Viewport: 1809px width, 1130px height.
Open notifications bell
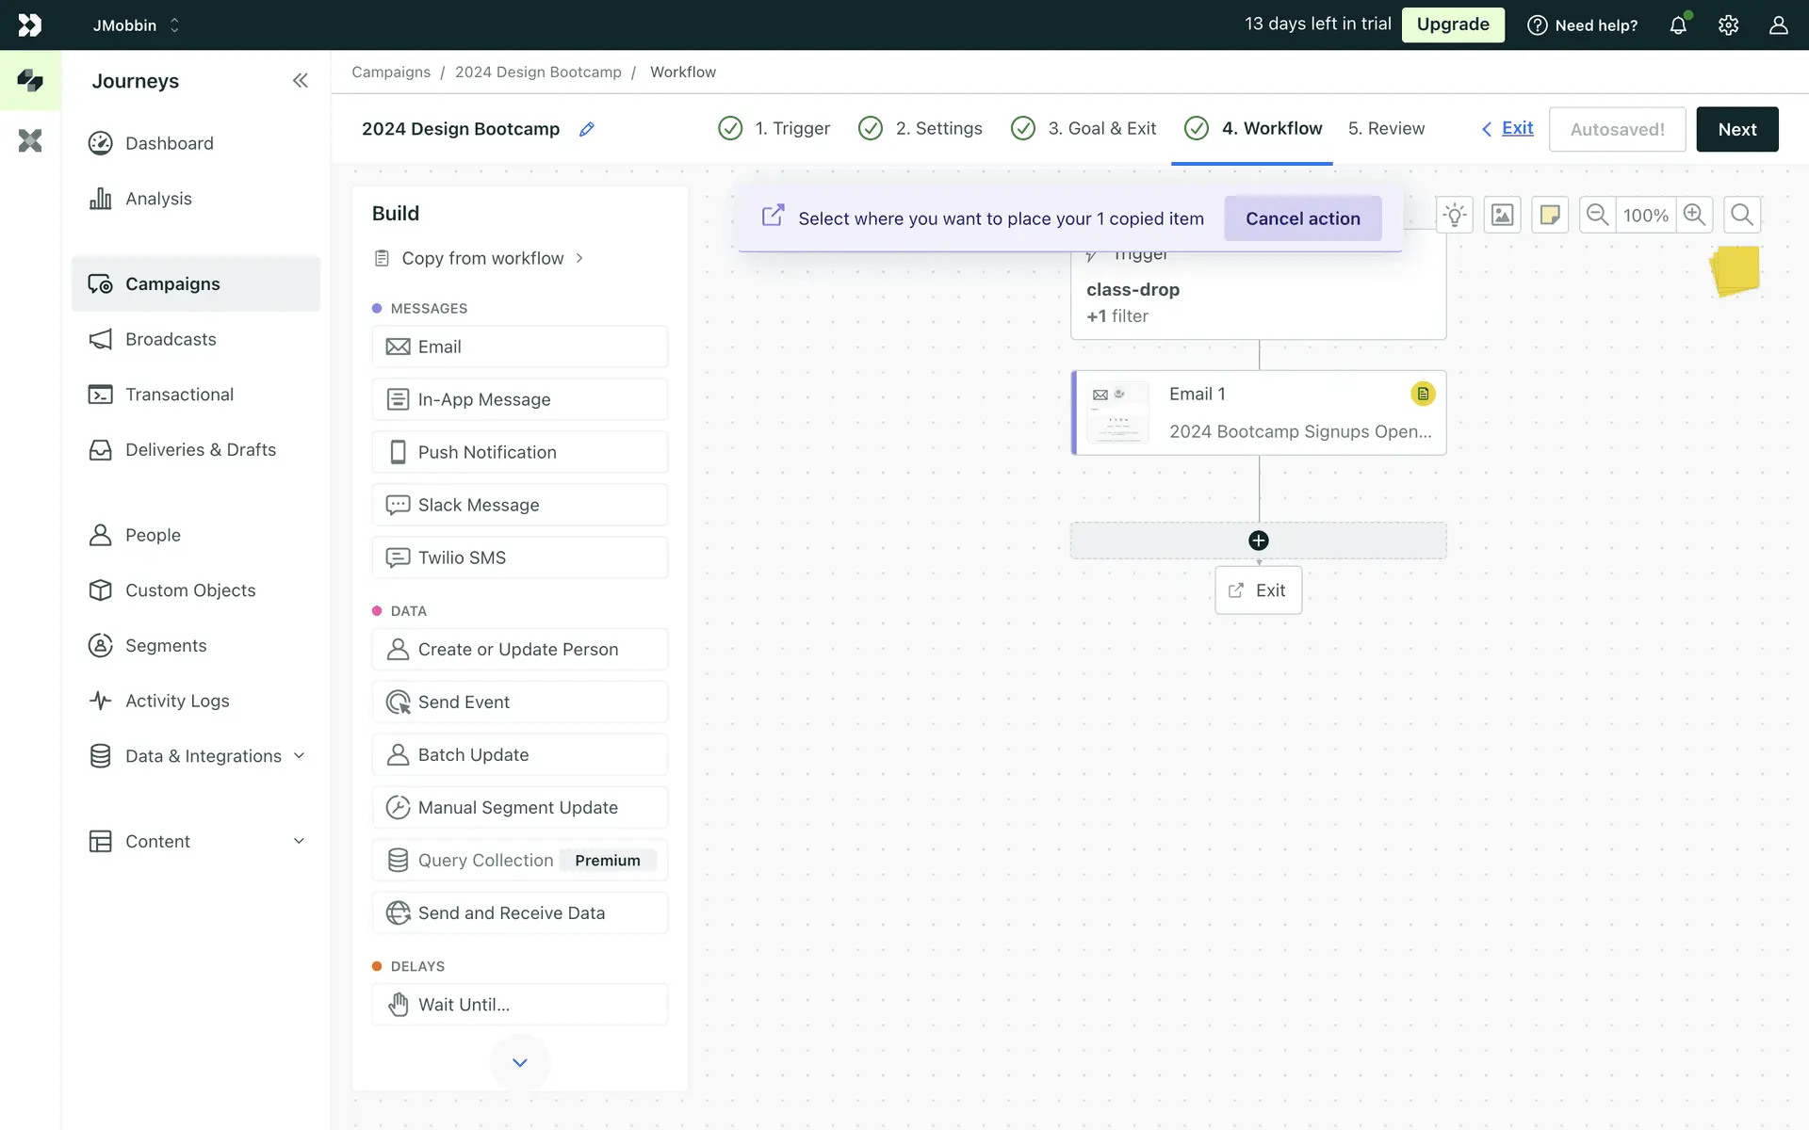coord(1678,25)
